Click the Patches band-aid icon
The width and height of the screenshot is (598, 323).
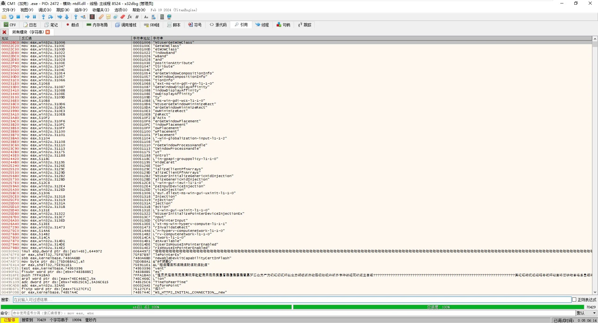pyautogui.click(x=101, y=17)
